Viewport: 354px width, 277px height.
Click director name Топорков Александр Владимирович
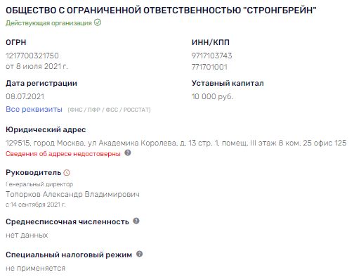72,194
